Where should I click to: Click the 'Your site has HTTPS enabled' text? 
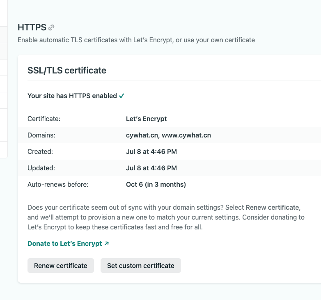tap(72, 96)
